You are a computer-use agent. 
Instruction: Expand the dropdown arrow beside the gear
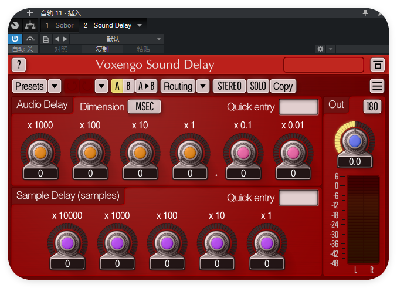(331, 49)
